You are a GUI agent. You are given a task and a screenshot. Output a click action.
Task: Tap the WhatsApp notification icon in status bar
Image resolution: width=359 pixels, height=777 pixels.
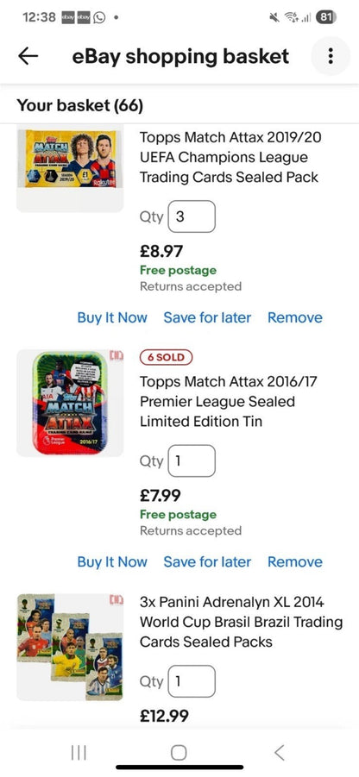99,17
